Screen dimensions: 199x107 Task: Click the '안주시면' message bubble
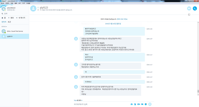click(x=110, y=77)
